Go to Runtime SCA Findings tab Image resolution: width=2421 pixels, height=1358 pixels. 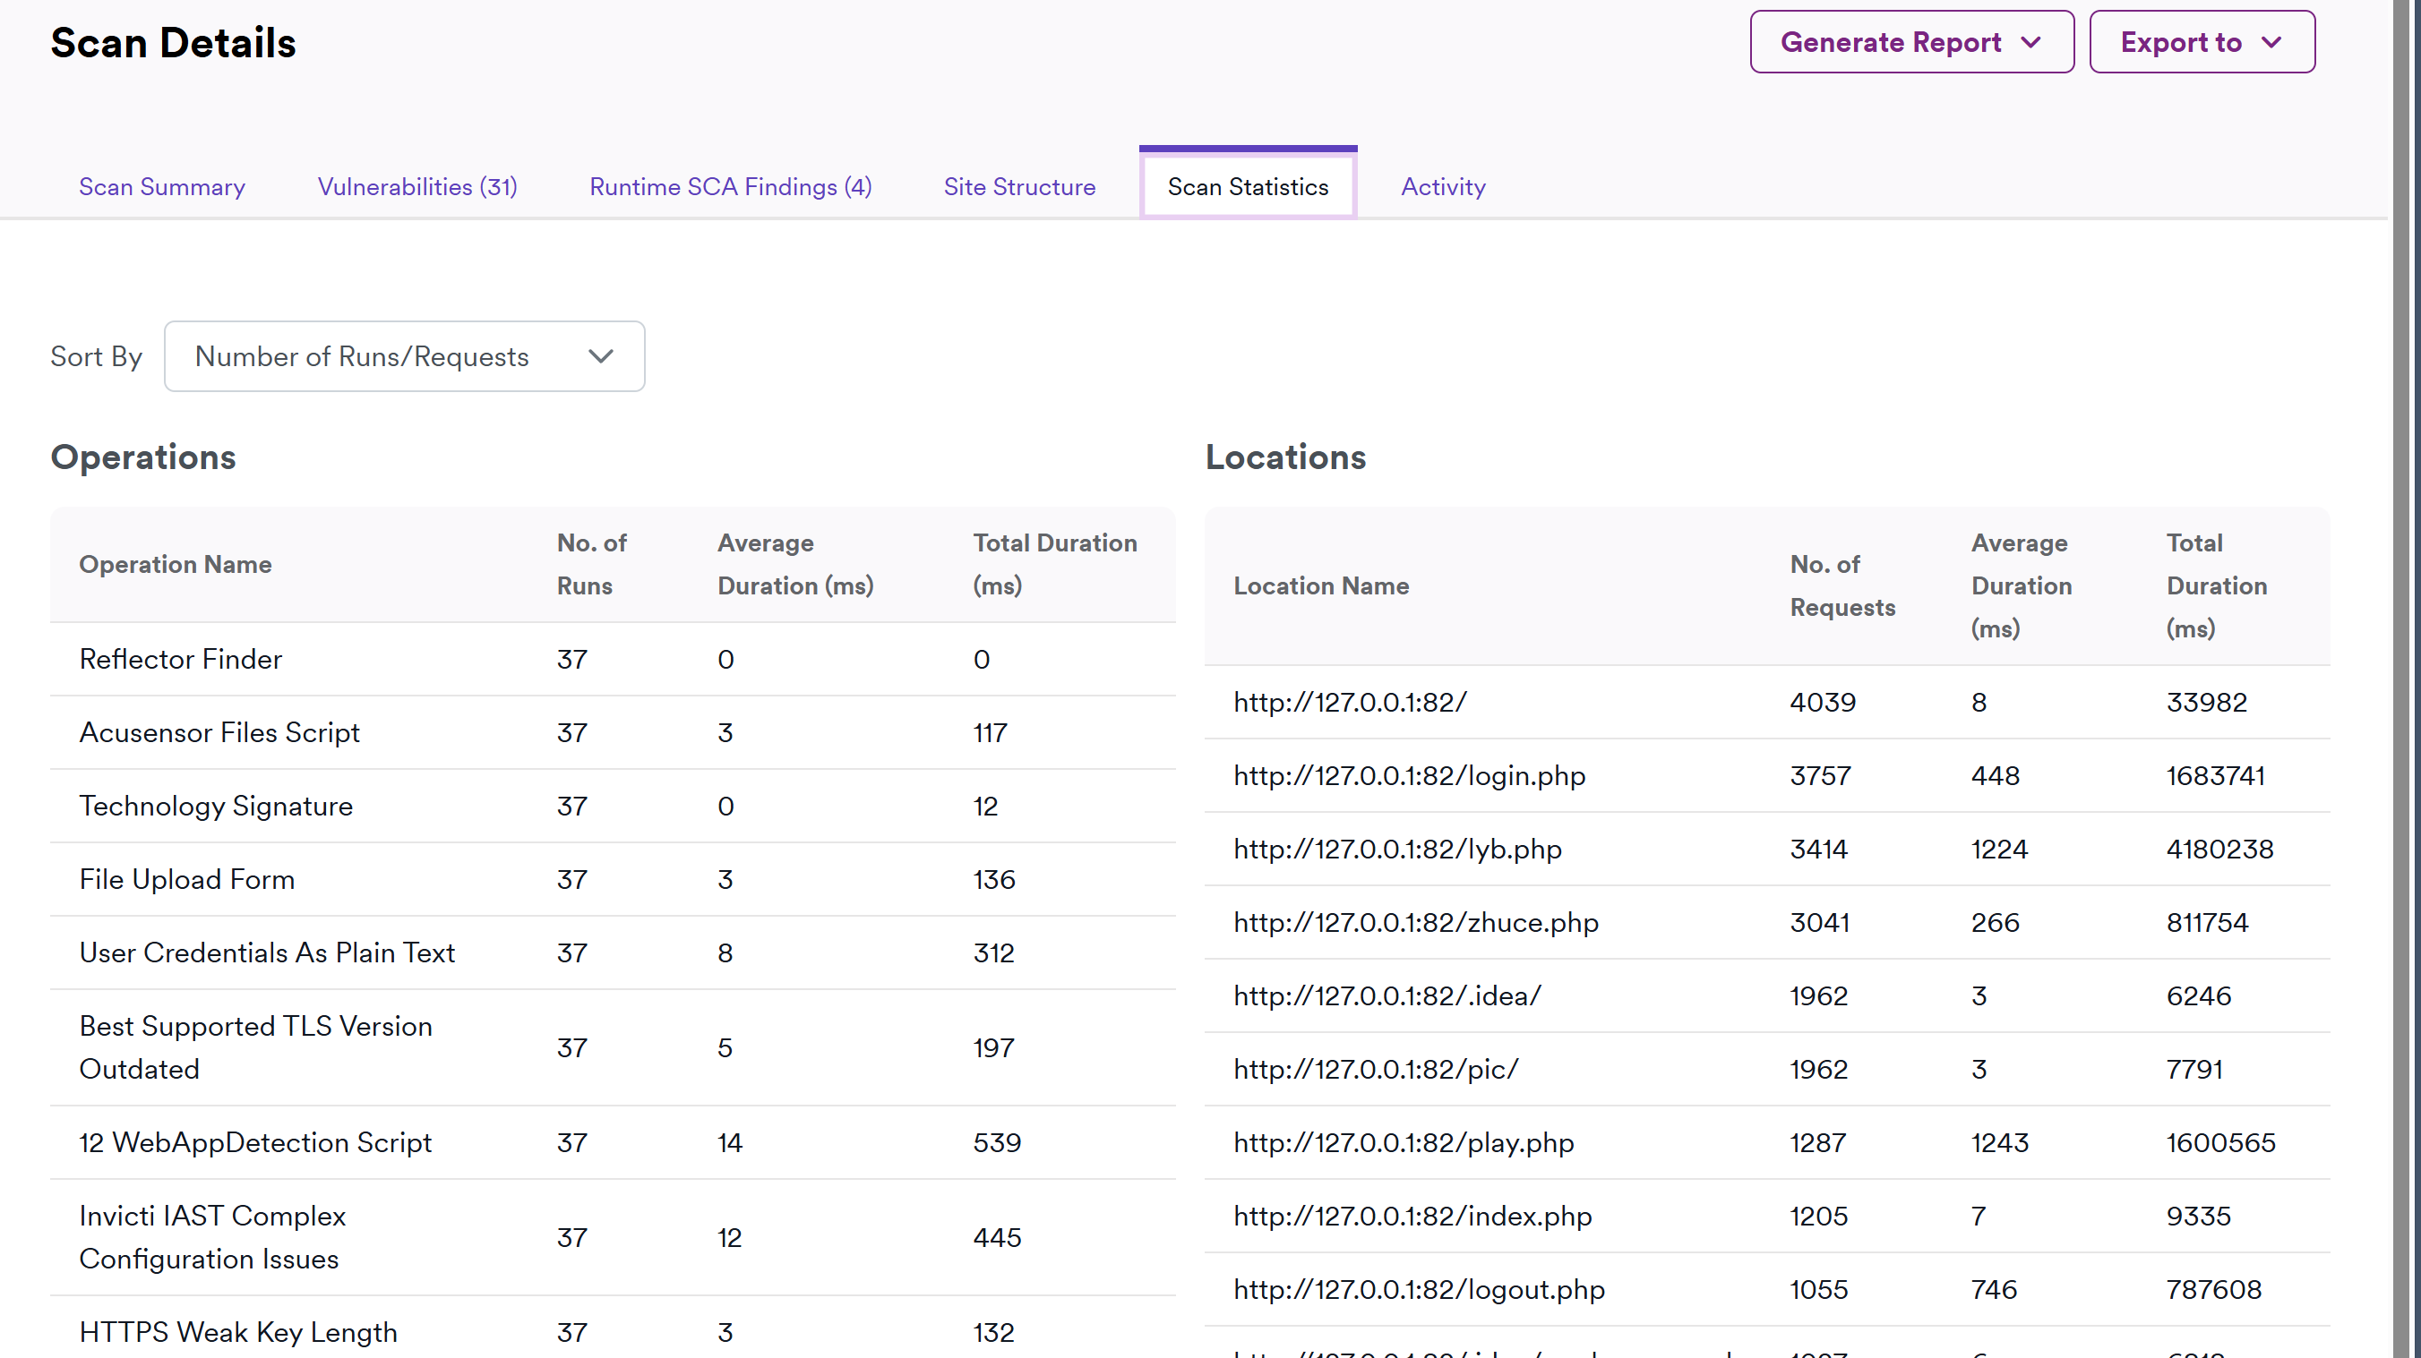click(x=730, y=187)
